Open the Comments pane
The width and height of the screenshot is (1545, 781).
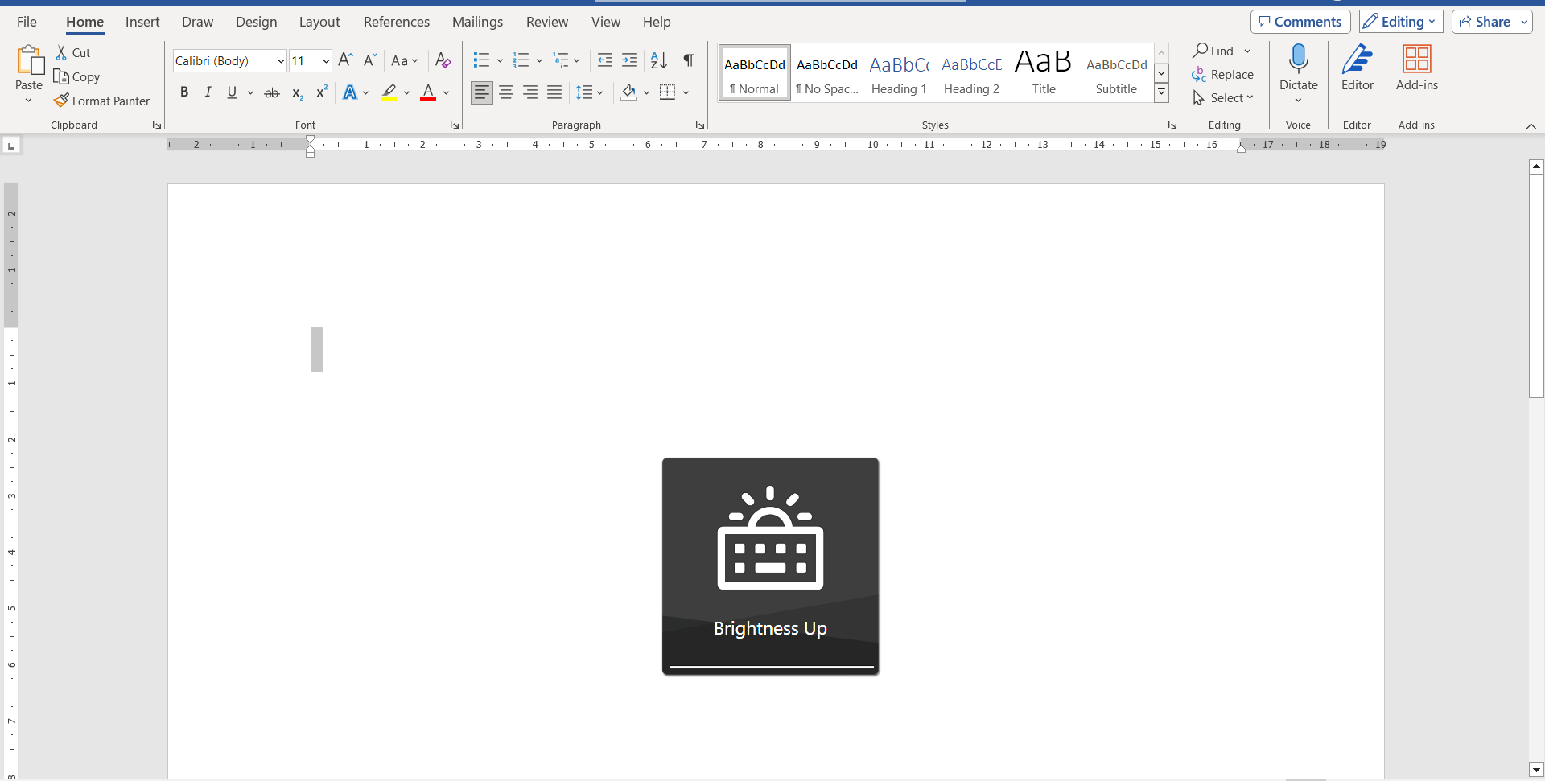click(x=1300, y=22)
